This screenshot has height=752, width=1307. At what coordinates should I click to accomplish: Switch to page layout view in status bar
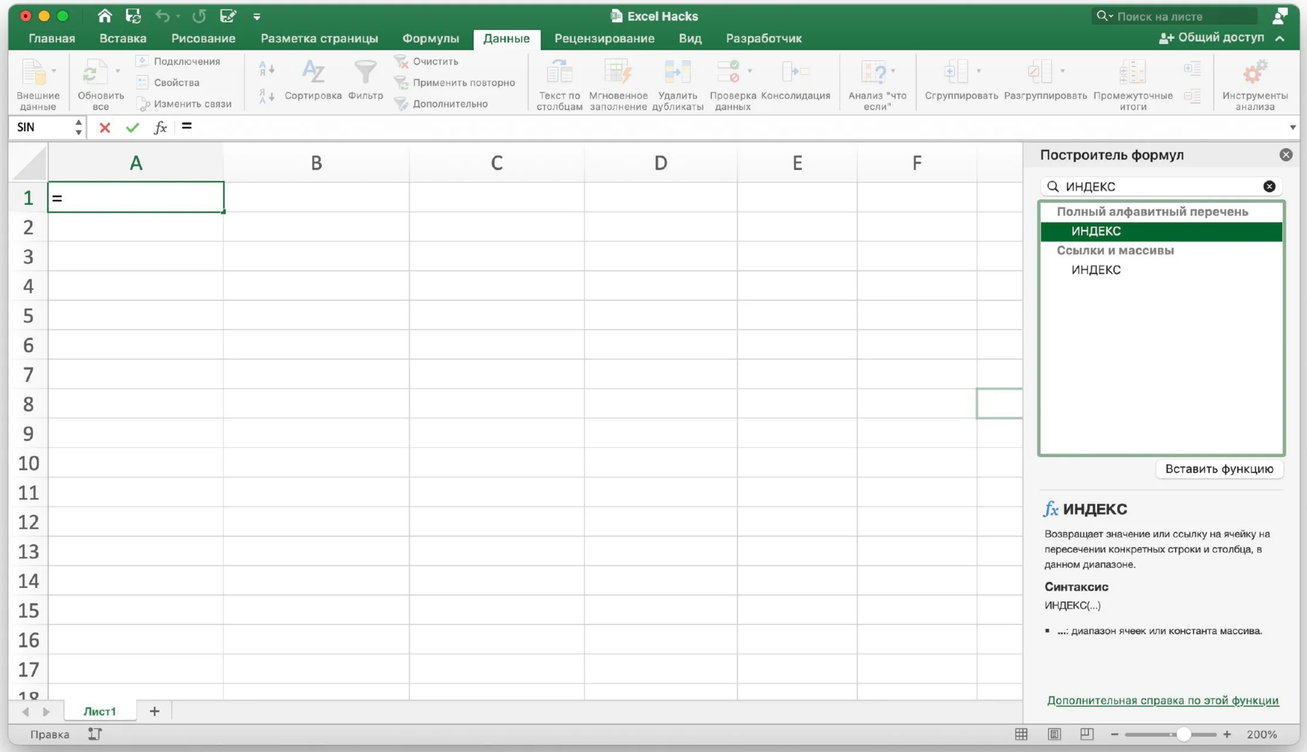pyautogui.click(x=1054, y=734)
